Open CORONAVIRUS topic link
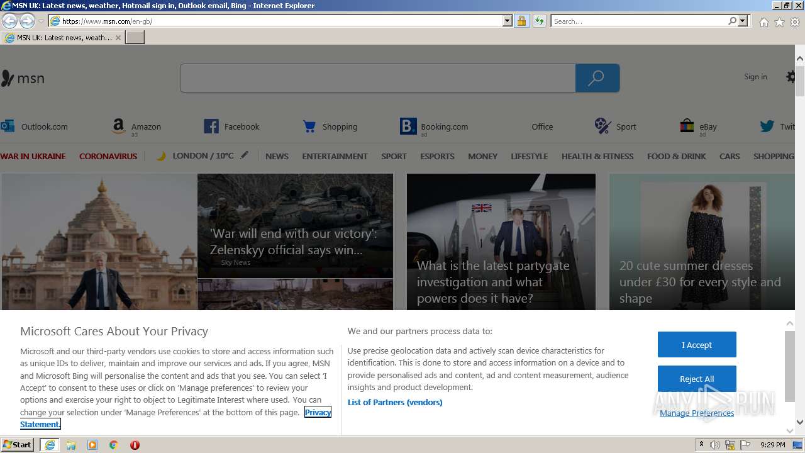805x453 pixels. tap(108, 156)
